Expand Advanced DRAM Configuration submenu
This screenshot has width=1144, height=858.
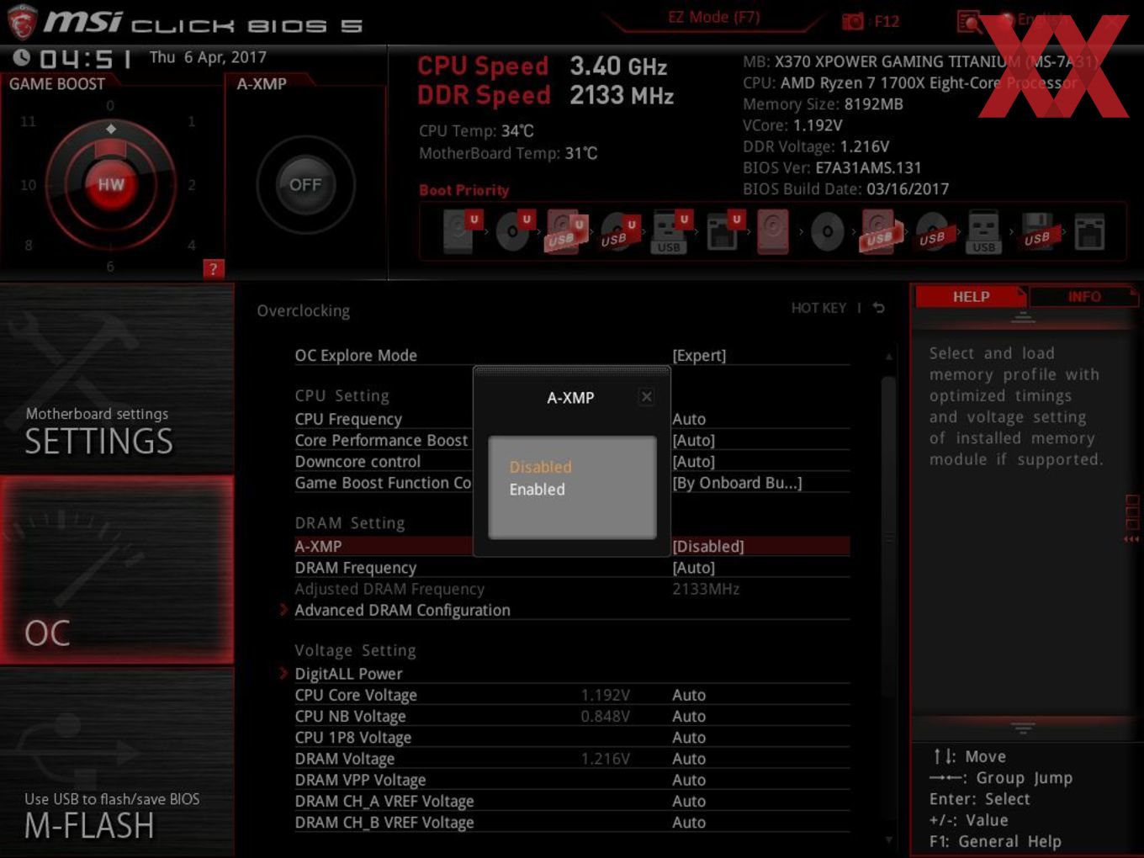pos(402,610)
